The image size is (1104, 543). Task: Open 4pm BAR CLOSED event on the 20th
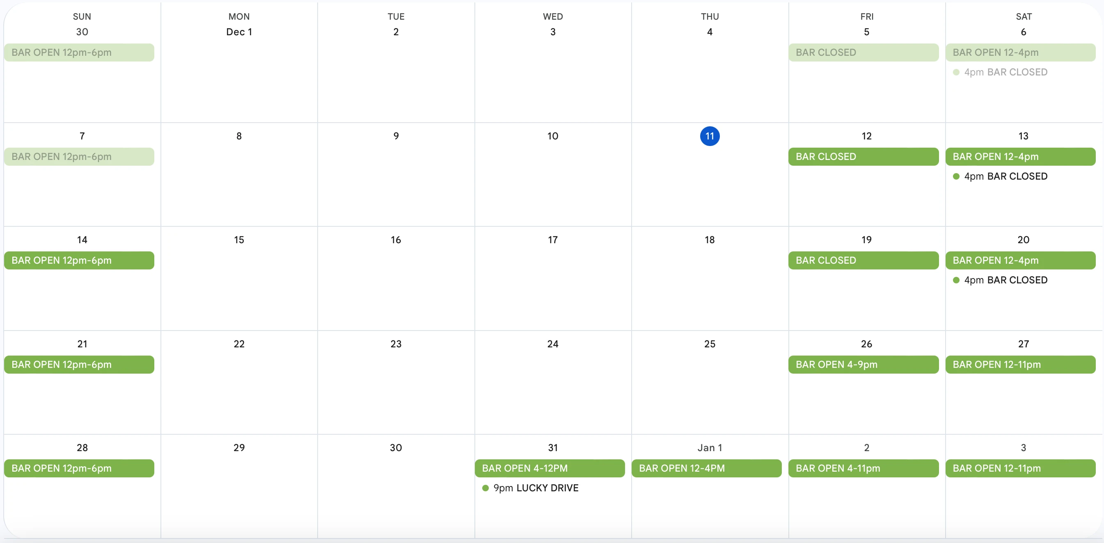pyautogui.click(x=1005, y=280)
